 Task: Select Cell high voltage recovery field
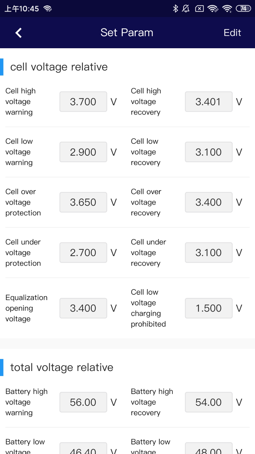click(x=209, y=102)
